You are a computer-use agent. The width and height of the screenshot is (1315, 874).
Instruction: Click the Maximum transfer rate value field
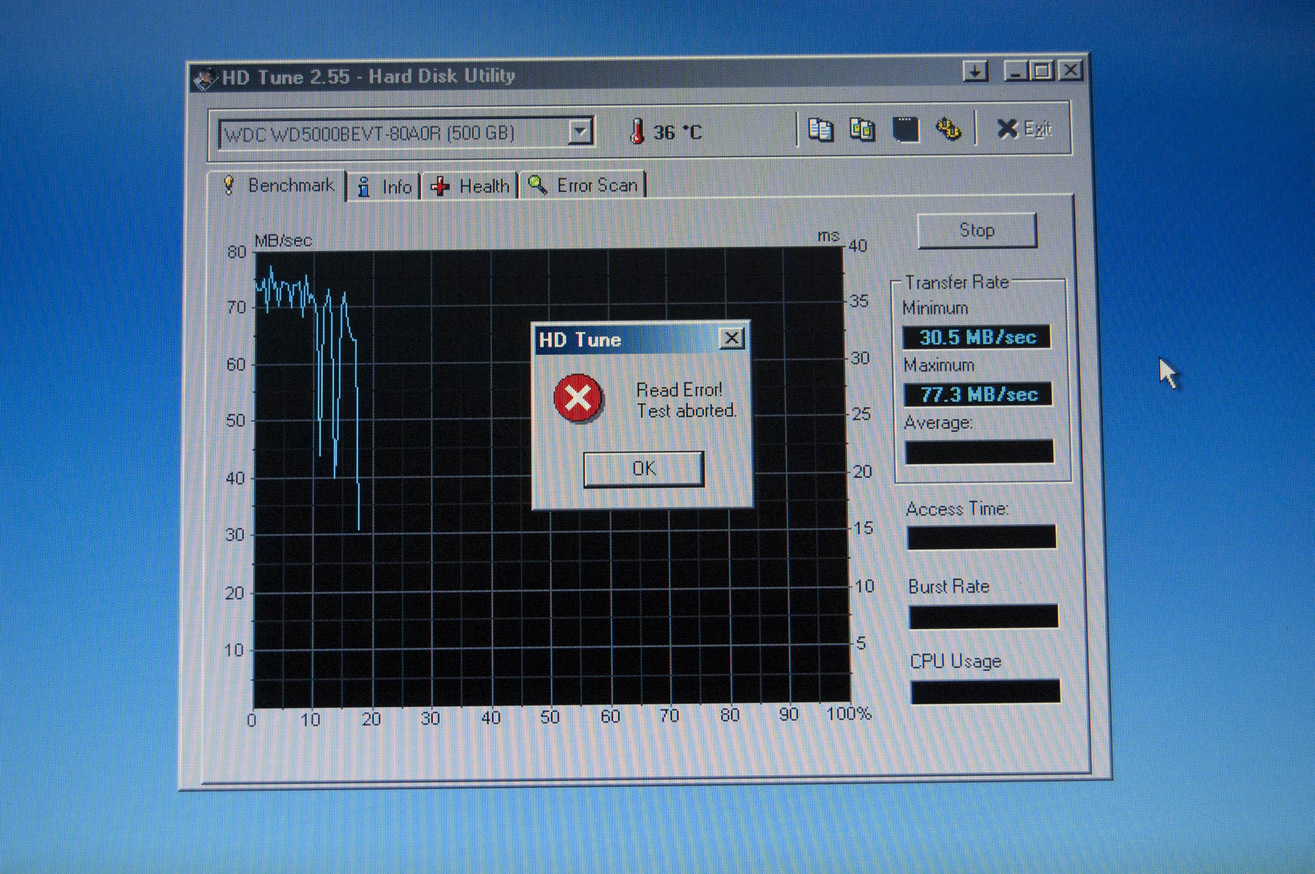coord(978,394)
